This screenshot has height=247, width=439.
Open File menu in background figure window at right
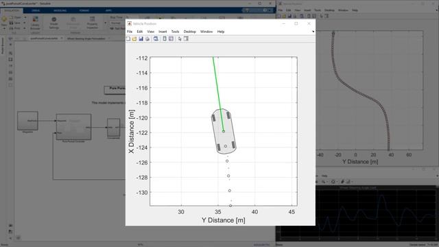click(x=281, y=10)
